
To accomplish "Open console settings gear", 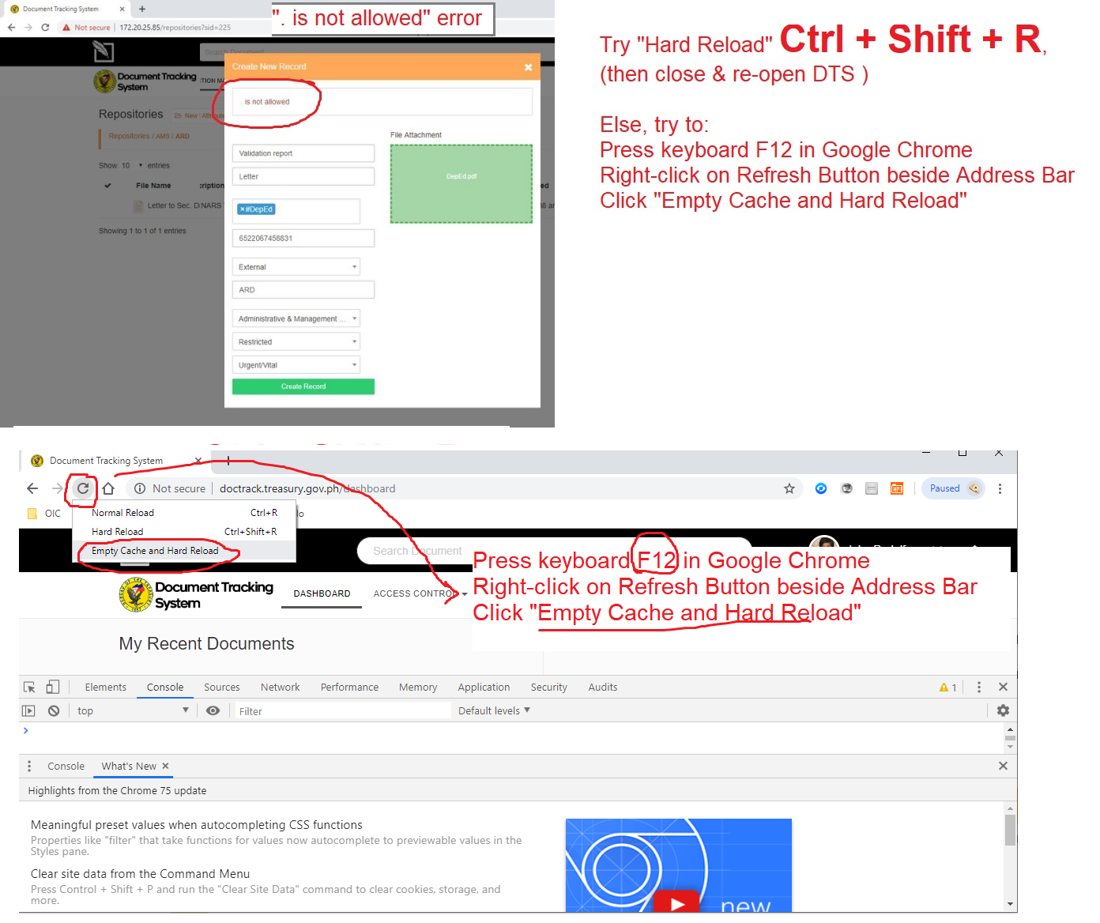I will pyautogui.click(x=1003, y=710).
